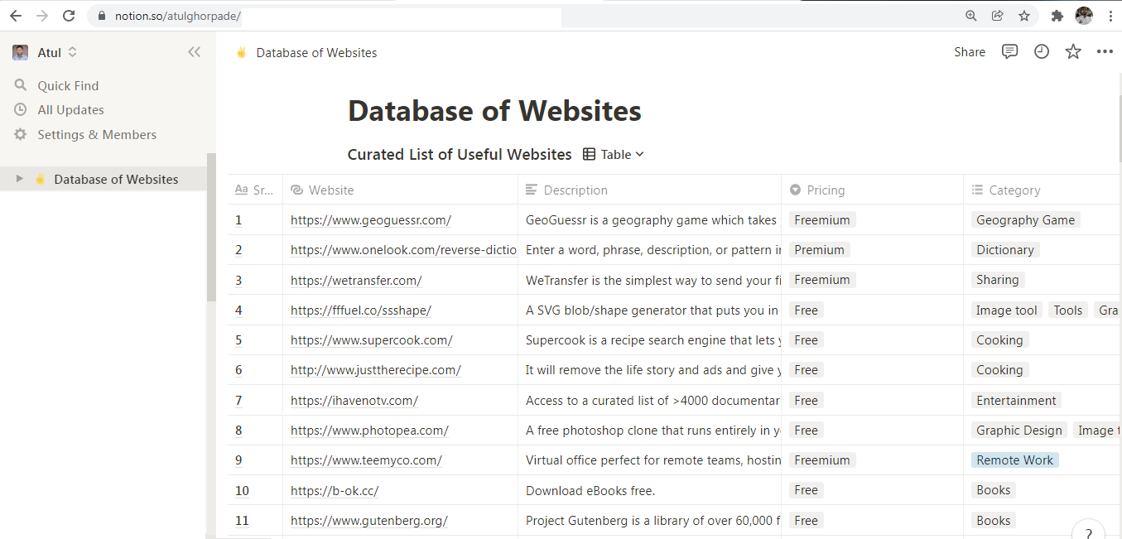Click the Pricing column property icon

click(795, 190)
